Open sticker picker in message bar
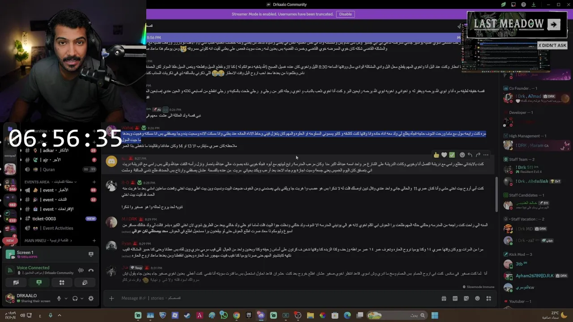 pyautogui.click(x=466, y=298)
